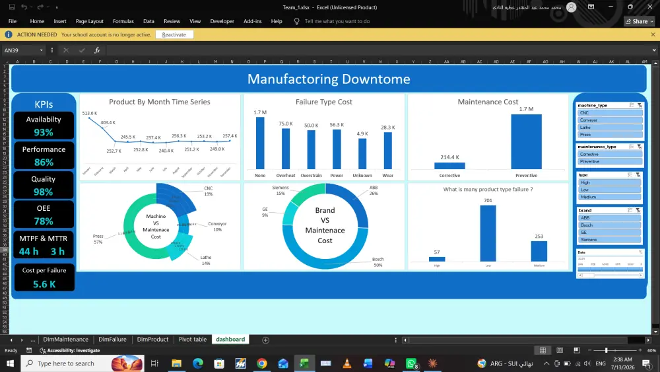Click the zoom slider handle
The width and height of the screenshot is (660, 372).
[x=606, y=350]
